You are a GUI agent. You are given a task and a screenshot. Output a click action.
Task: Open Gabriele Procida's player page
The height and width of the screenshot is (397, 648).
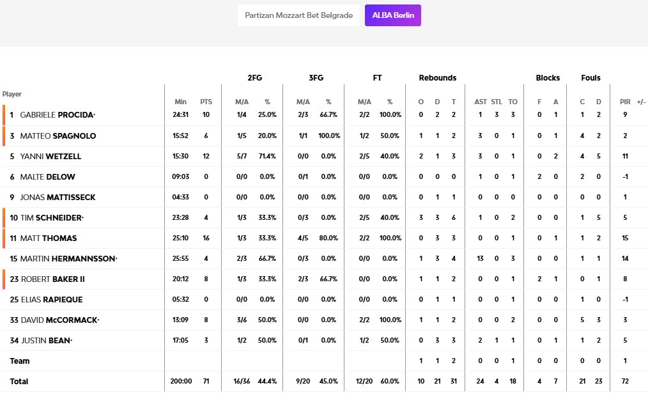click(x=58, y=115)
